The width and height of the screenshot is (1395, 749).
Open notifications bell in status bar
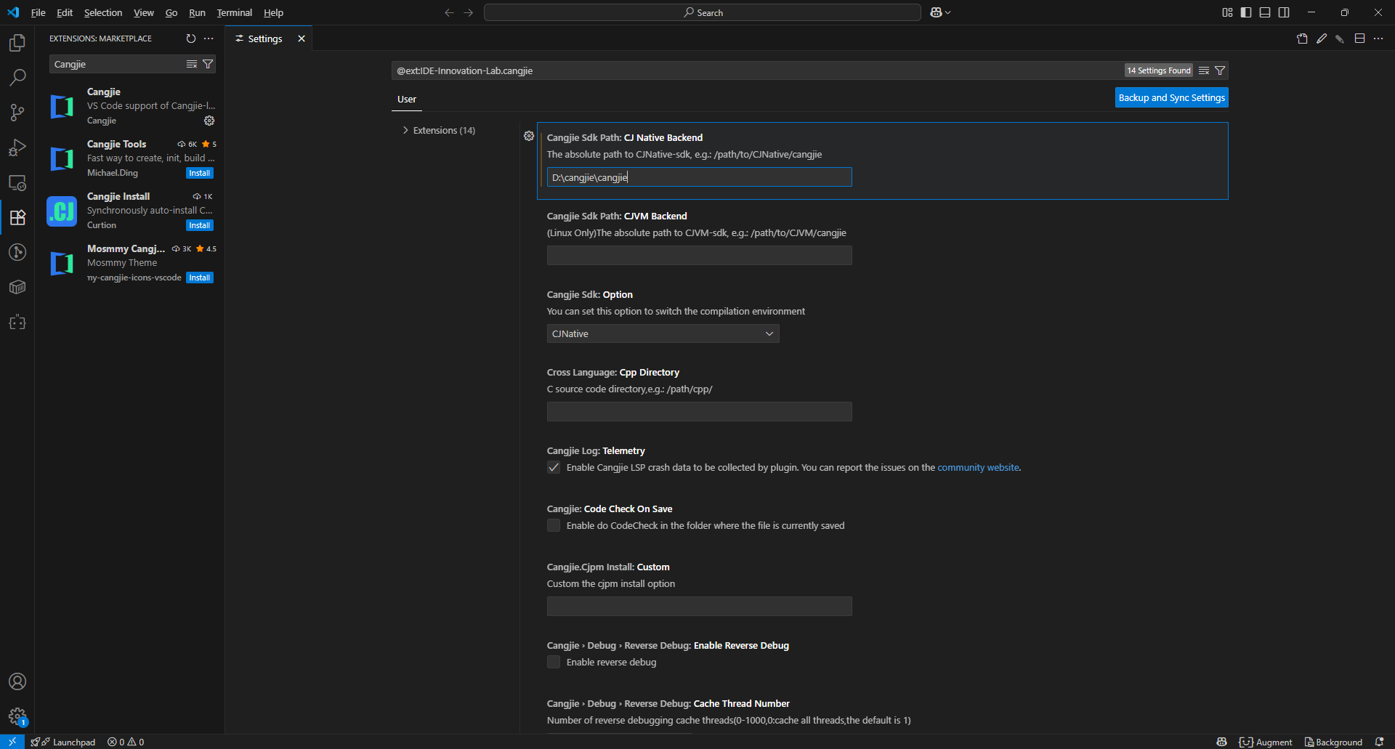click(x=1379, y=742)
